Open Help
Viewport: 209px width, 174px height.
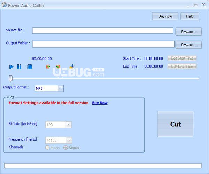point(190,16)
